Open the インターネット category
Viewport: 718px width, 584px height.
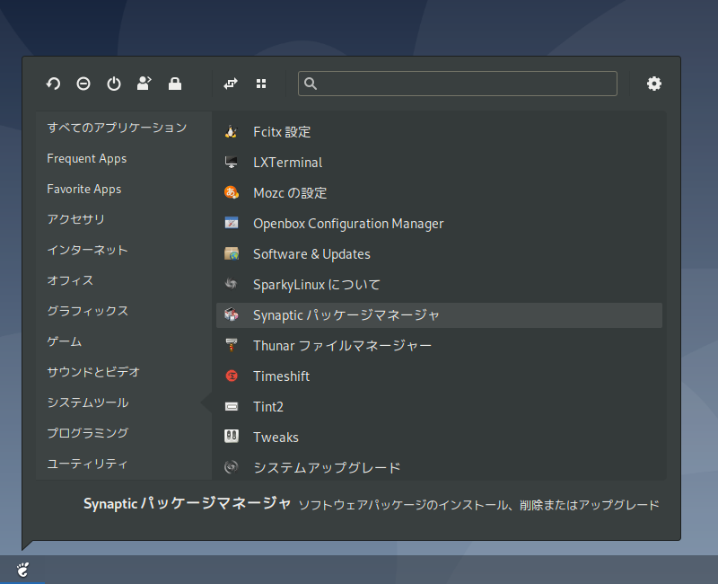click(87, 250)
